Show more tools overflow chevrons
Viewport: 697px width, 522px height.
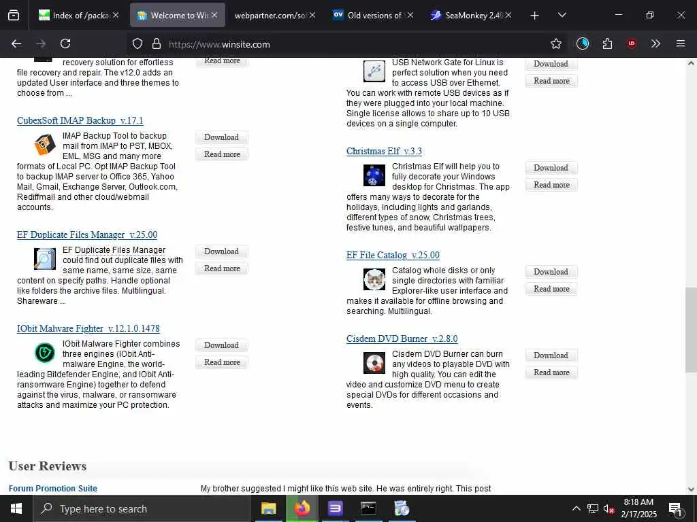[x=655, y=43]
